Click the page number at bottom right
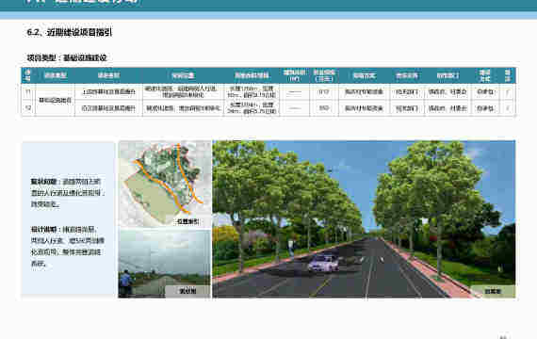This screenshot has width=537, height=339. click(x=503, y=337)
